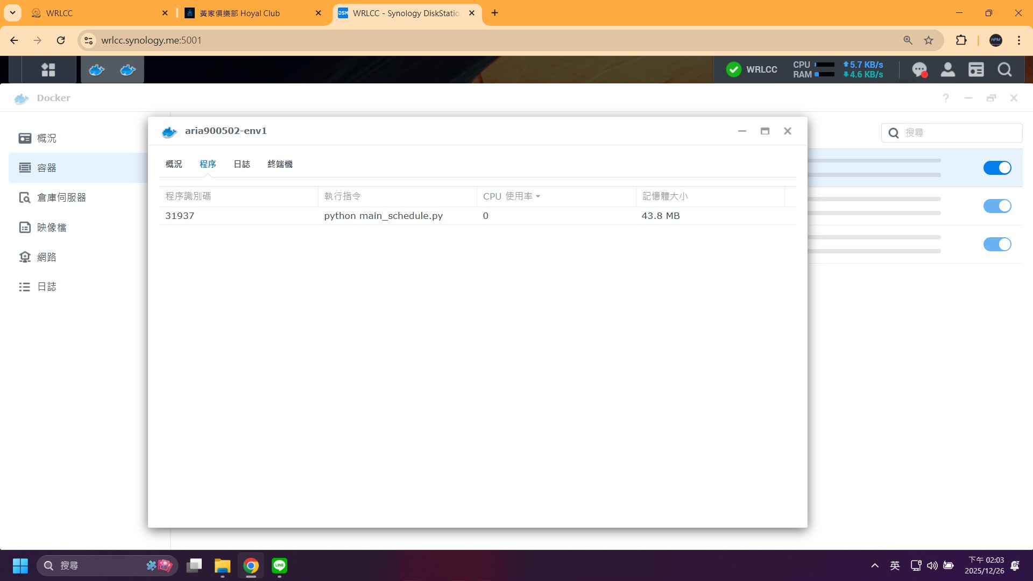This screenshot has width=1033, height=581.
Task: Open 倉庫伺服器 in the Docker sidebar
Action: (x=61, y=197)
